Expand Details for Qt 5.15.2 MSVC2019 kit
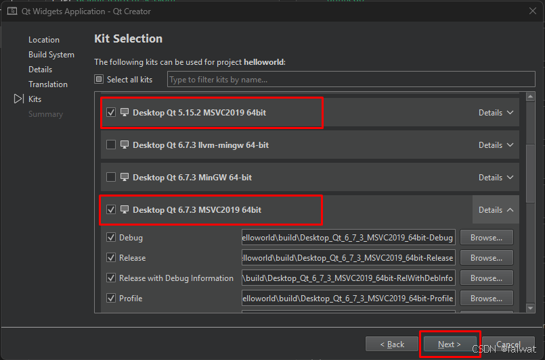The width and height of the screenshot is (545, 360). pos(496,113)
